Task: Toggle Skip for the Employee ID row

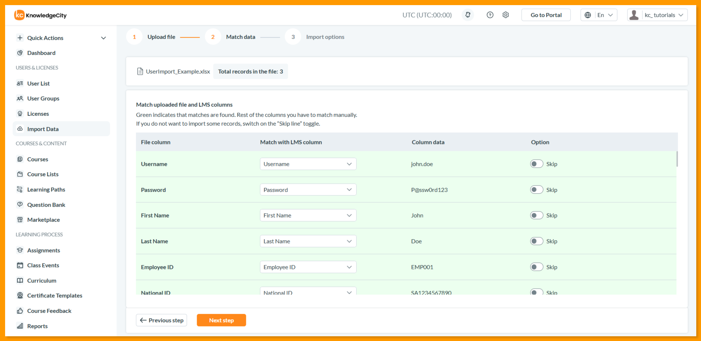Action: click(537, 267)
